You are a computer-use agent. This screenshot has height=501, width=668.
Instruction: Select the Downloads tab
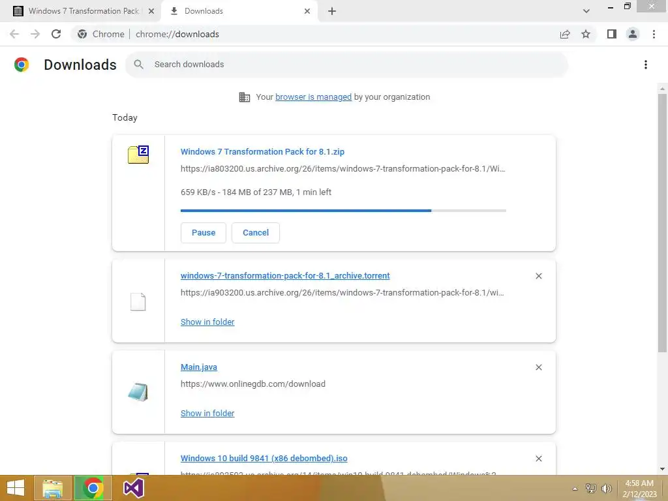pos(239,11)
